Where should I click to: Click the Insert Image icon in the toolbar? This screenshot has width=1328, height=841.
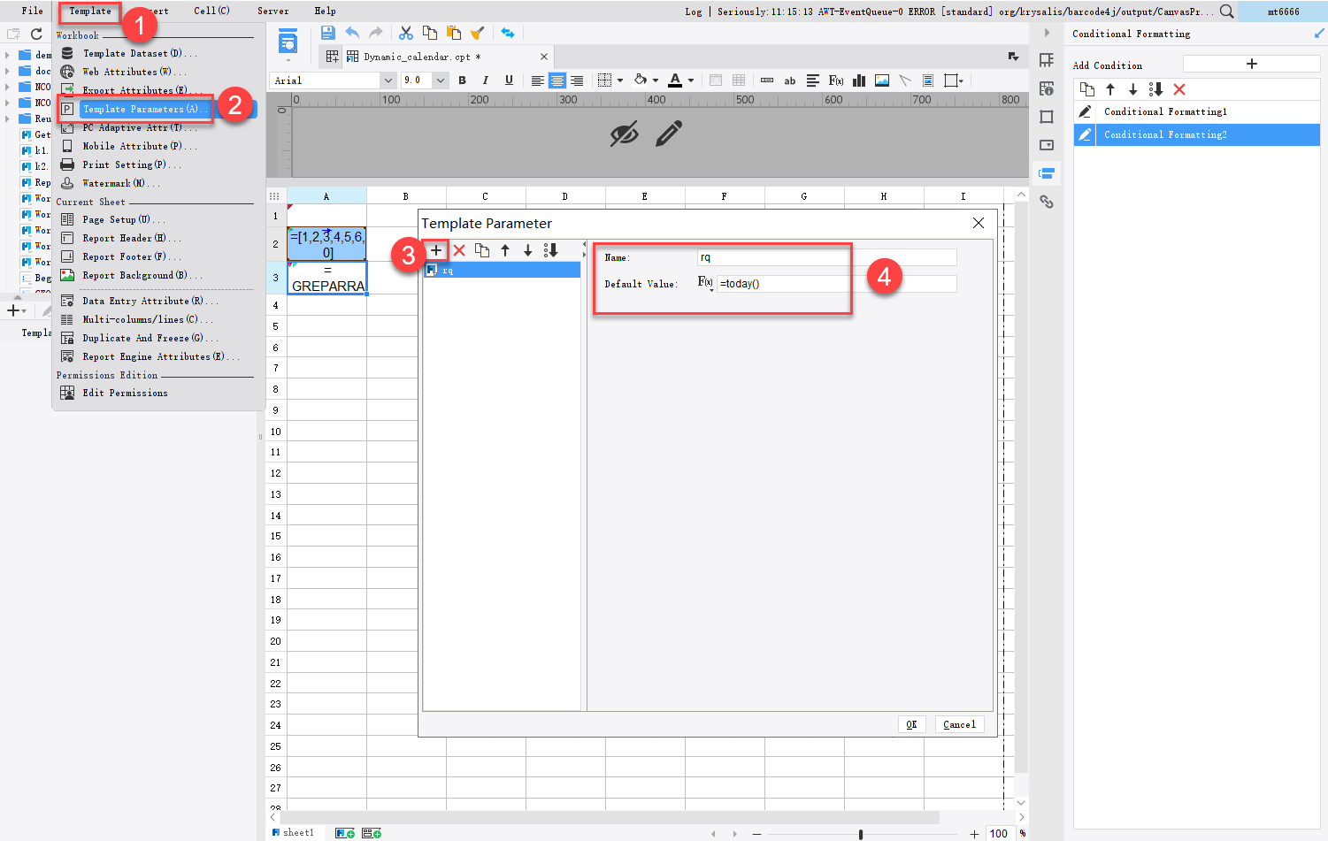(881, 80)
